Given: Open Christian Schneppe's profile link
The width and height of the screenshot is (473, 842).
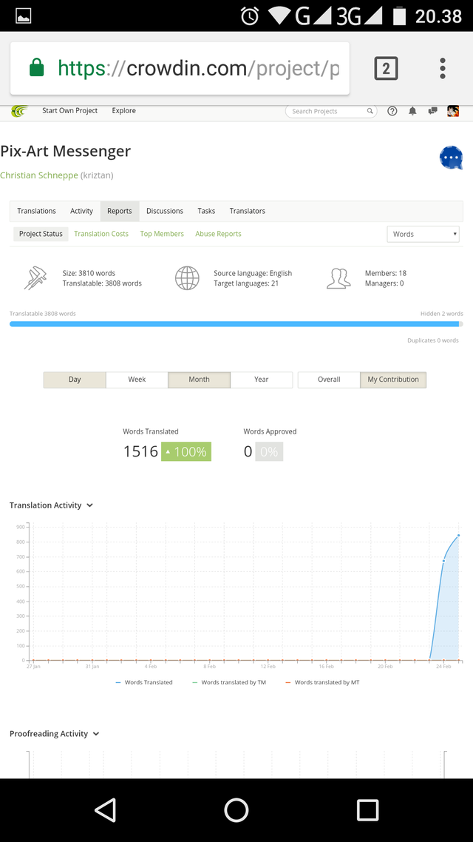Looking at the screenshot, I should [39, 175].
